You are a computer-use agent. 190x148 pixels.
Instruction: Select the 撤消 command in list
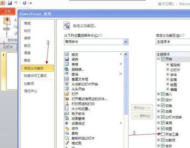pyautogui.click(x=94, y=74)
